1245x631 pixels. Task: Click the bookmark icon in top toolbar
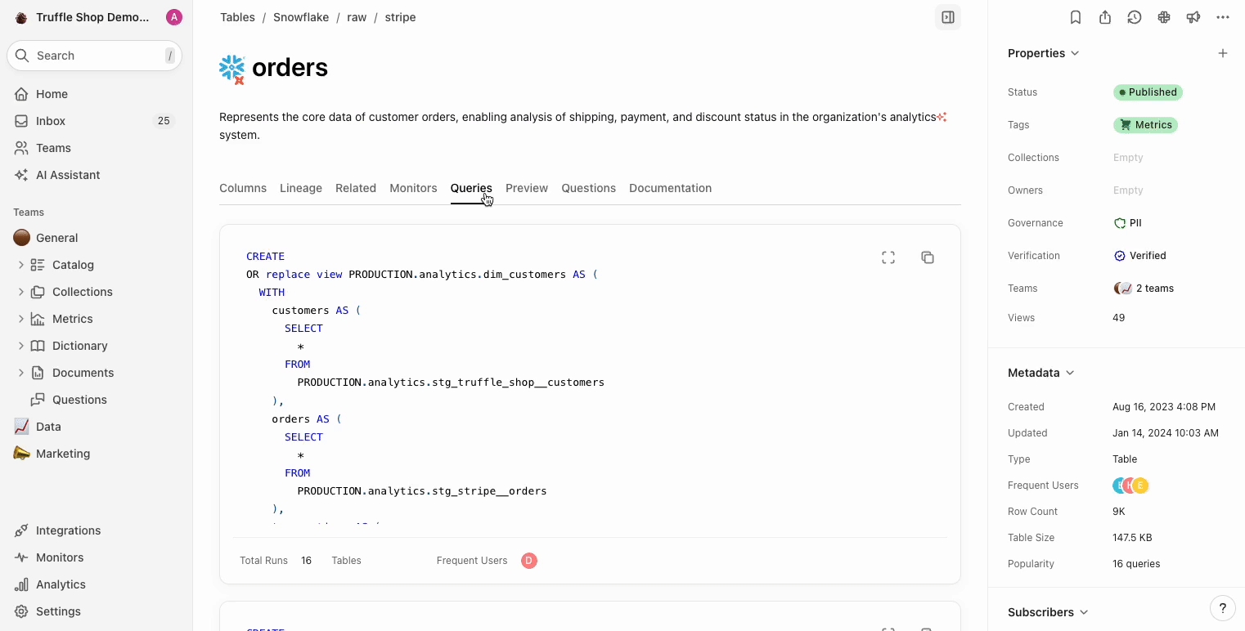coord(1076,17)
